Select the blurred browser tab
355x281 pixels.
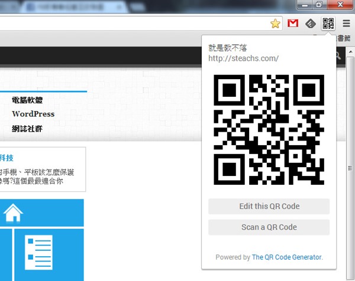tap(73, 7)
